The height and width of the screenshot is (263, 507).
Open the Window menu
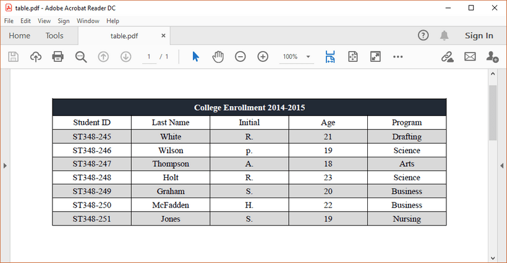coord(88,21)
